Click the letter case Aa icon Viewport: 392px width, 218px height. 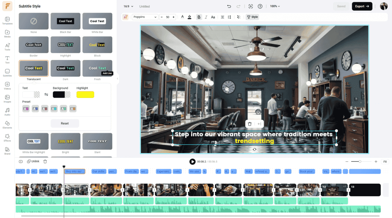click(x=213, y=17)
